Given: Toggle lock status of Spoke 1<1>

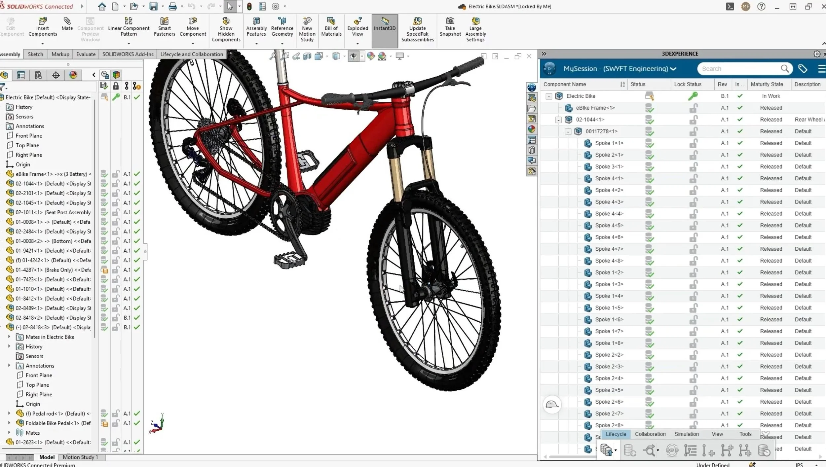Looking at the screenshot, I should pos(693,143).
